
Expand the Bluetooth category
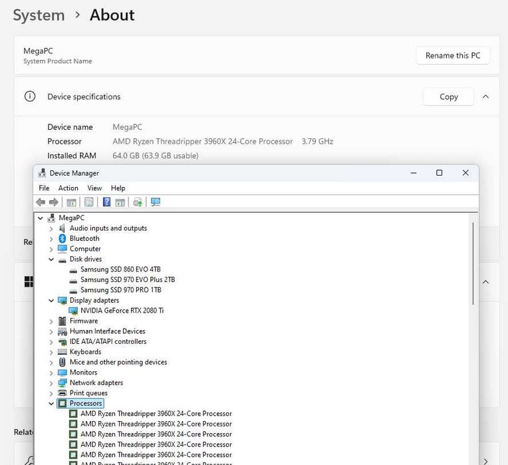(x=51, y=239)
